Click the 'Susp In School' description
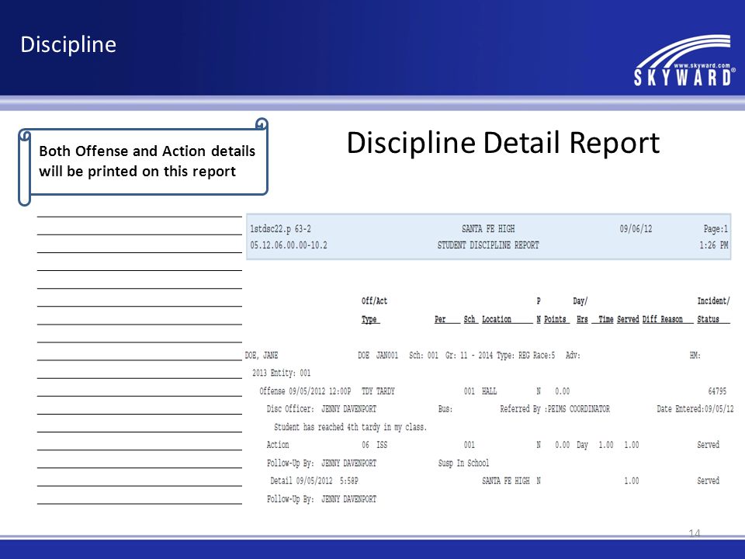This screenshot has width=745, height=559. tap(463, 463)
